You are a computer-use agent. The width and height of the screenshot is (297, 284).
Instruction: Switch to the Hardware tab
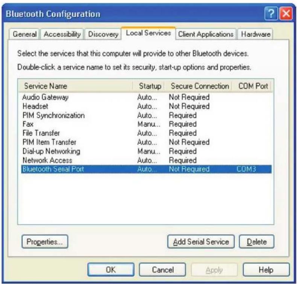256,34
